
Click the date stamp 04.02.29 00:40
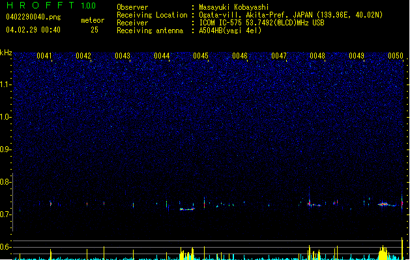33,30
